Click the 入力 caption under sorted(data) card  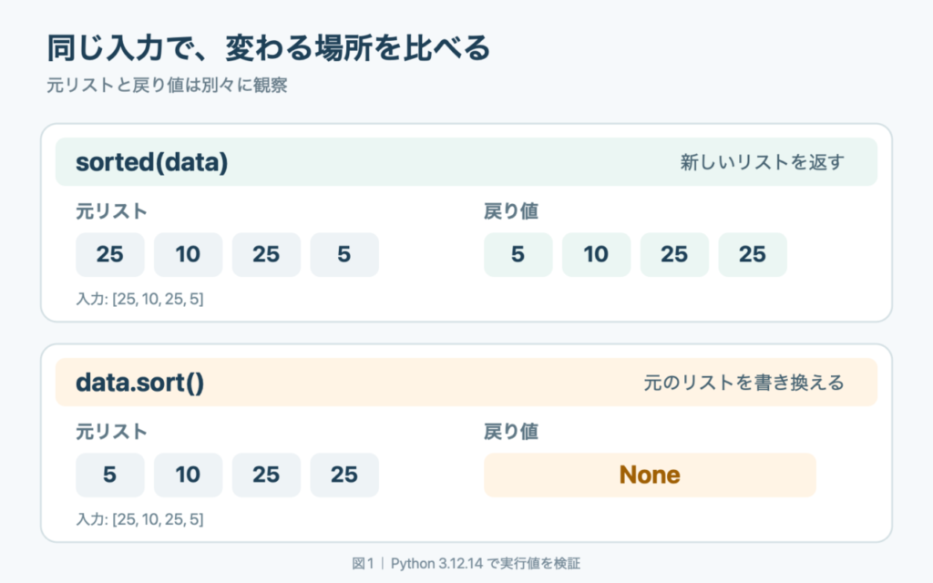point(139,299)
